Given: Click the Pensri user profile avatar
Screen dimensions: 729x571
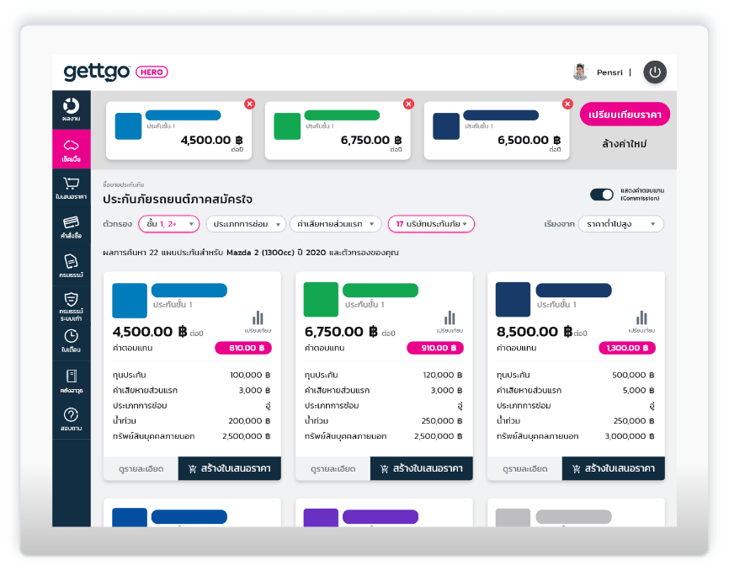Looking at the screenshot, I should (580, 72).
